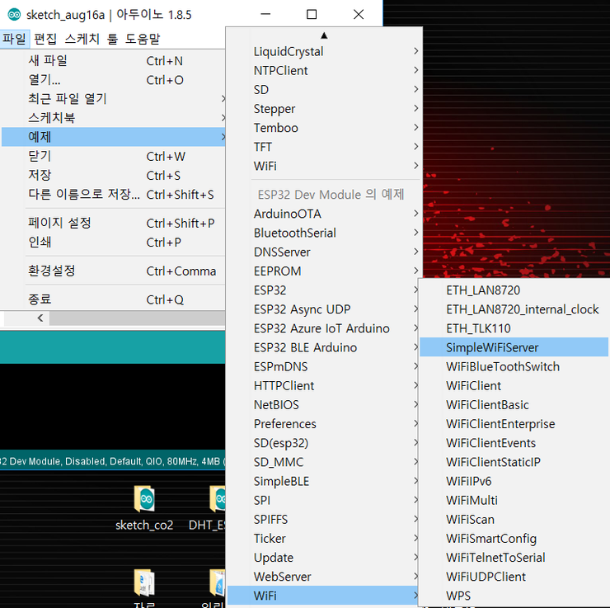Open WiFiScan example

pos(514,519)
